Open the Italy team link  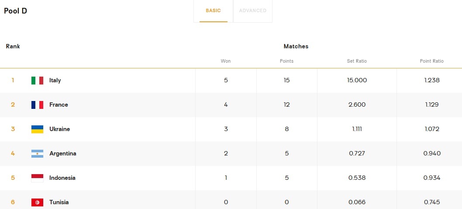point(55,81)
